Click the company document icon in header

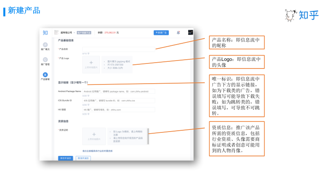[x=56, y=32]
